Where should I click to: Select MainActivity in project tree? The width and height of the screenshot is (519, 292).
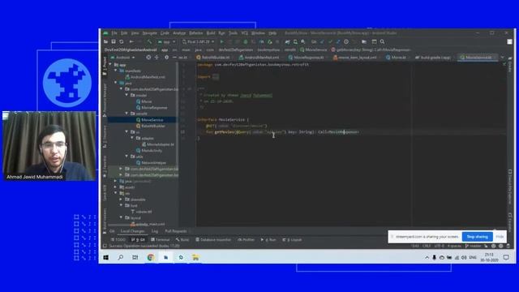pyautogui.click(x=149, y=151)
